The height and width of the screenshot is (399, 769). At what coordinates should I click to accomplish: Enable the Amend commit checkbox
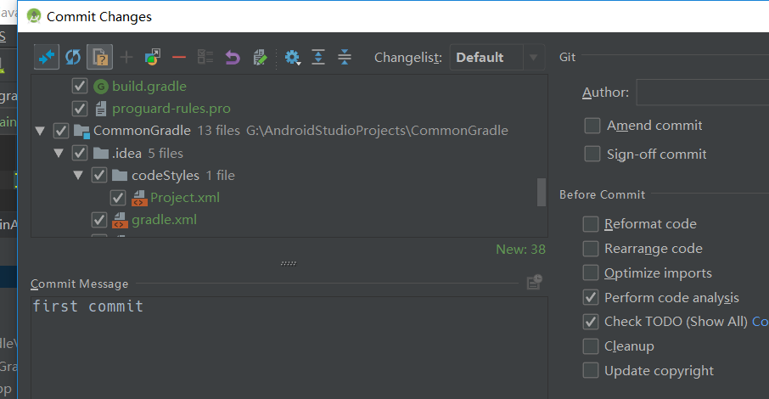point(592,126)
